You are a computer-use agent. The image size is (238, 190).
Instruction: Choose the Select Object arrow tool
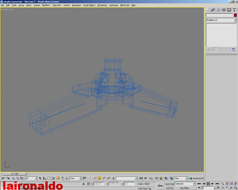[40, 178]
